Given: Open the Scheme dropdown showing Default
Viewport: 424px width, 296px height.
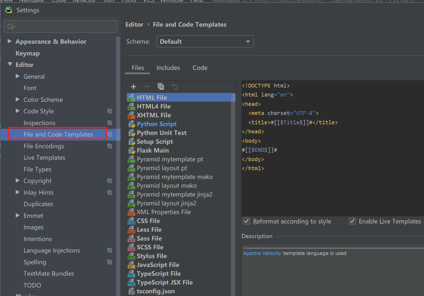Looking at the screenshot, I should tap(205, 41).
